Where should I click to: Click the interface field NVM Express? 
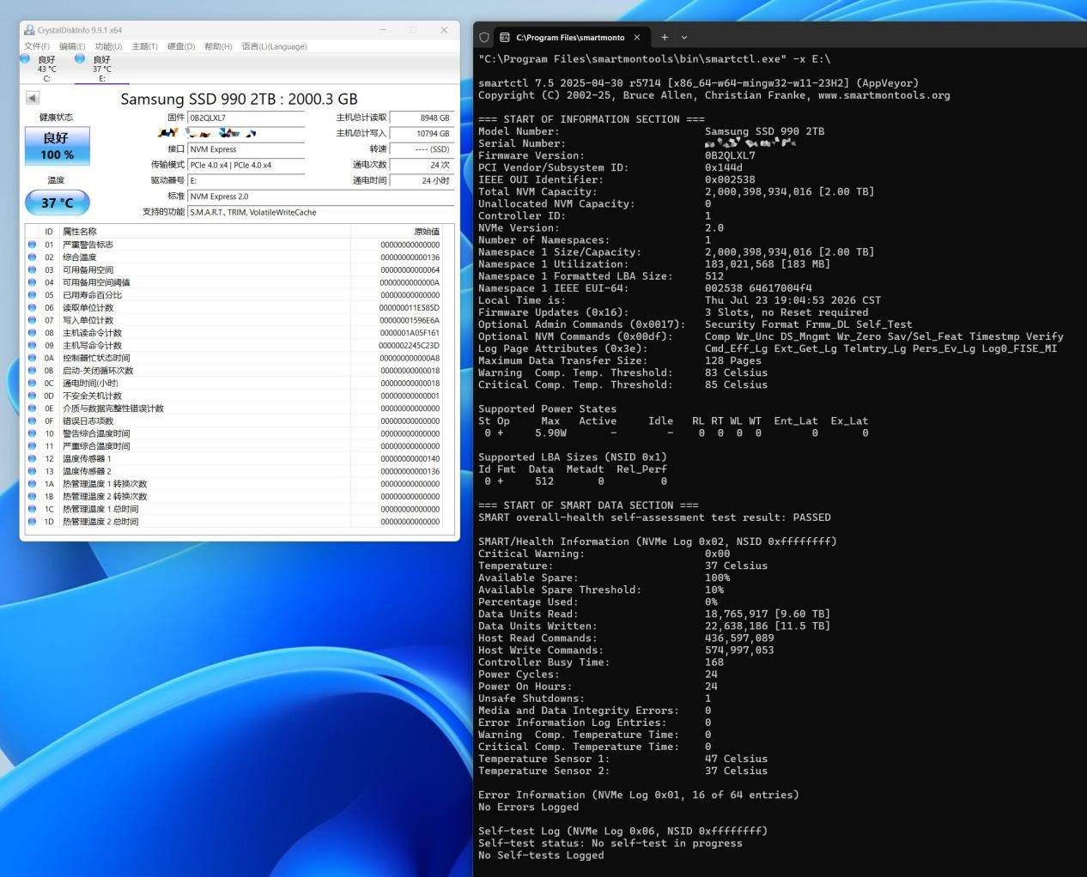point(246,149)
